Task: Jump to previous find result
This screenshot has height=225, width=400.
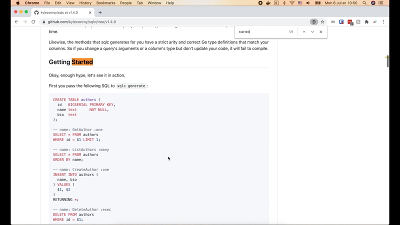Action: (303, 32)
